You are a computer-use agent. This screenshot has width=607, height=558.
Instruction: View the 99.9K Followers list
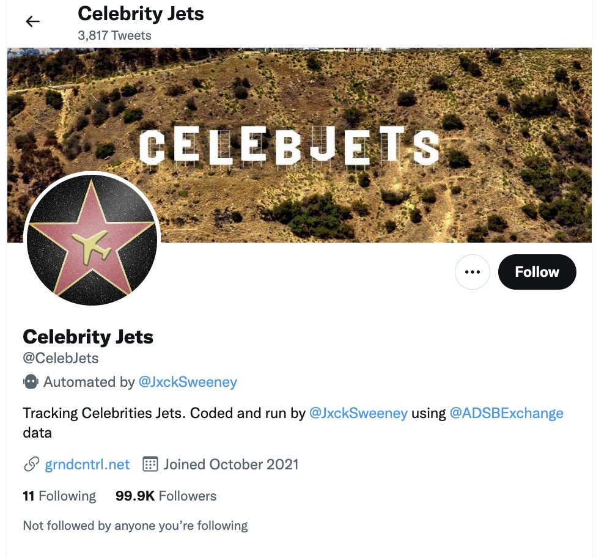coord(166,496)
